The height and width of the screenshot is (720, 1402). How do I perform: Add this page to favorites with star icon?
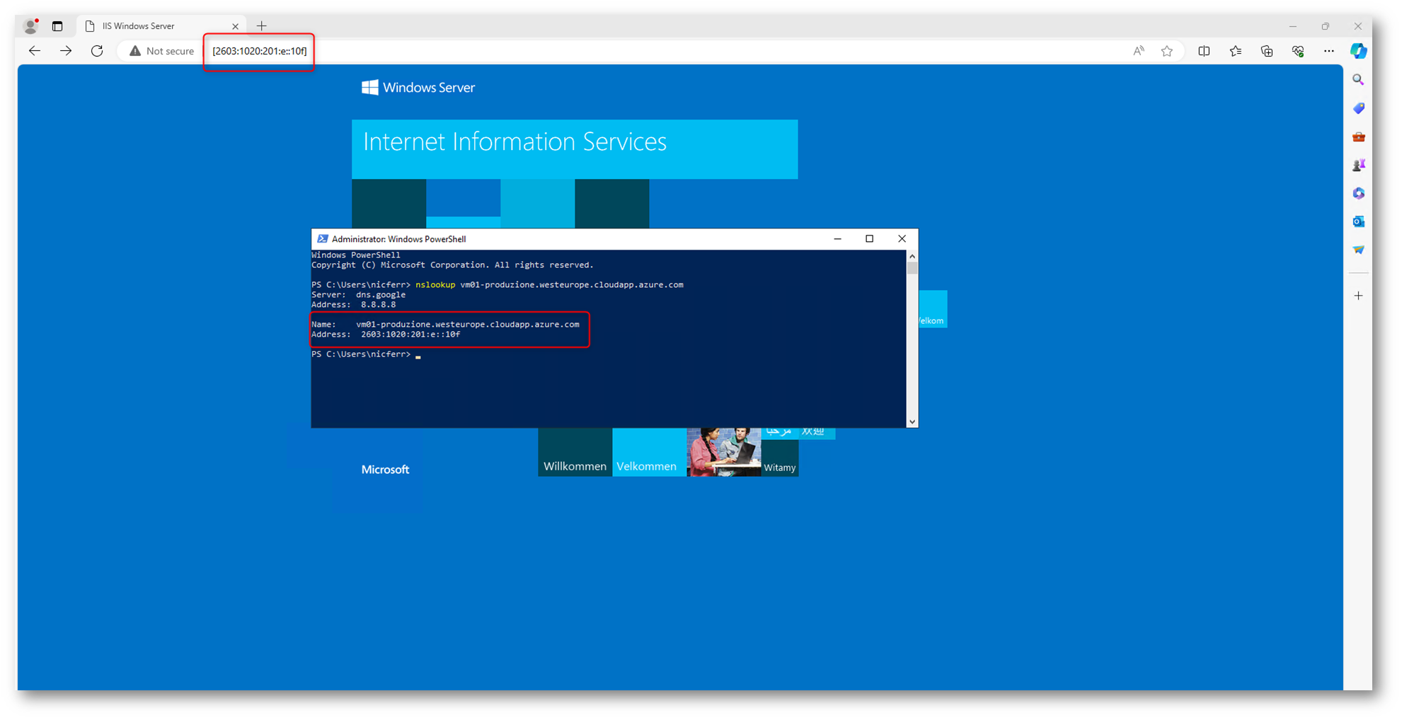[x=1167, y=51]
